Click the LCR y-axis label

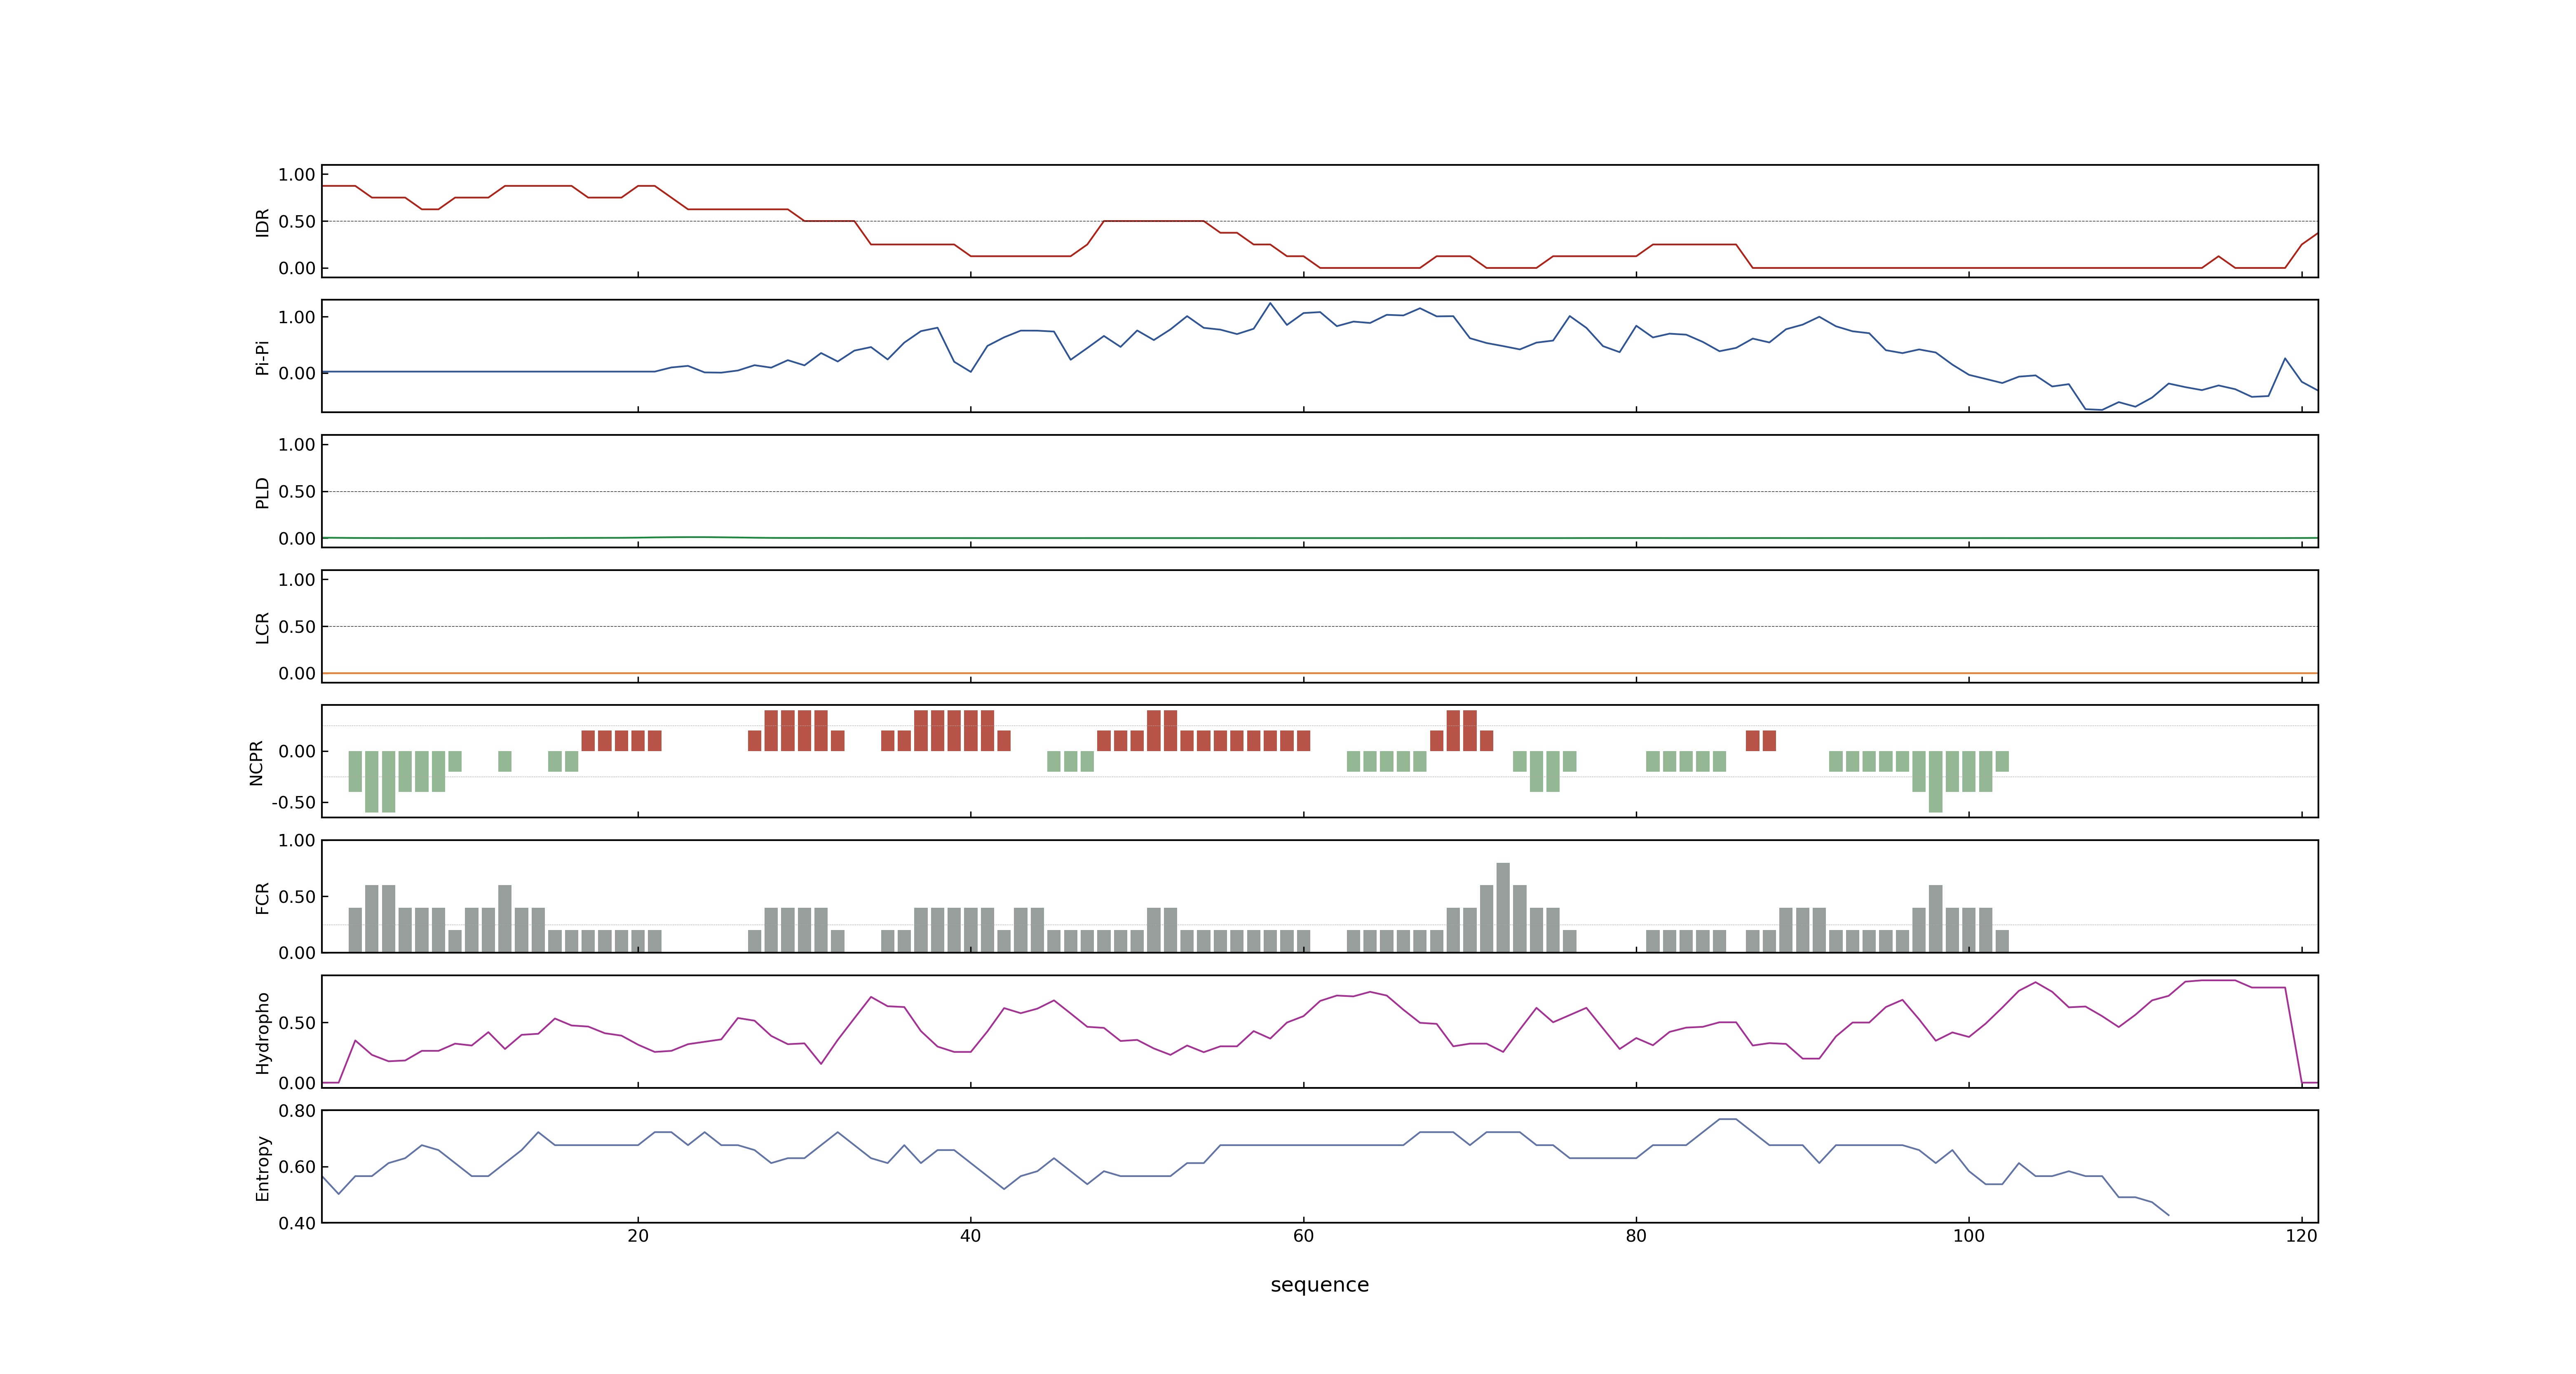[x=262, y=628]
